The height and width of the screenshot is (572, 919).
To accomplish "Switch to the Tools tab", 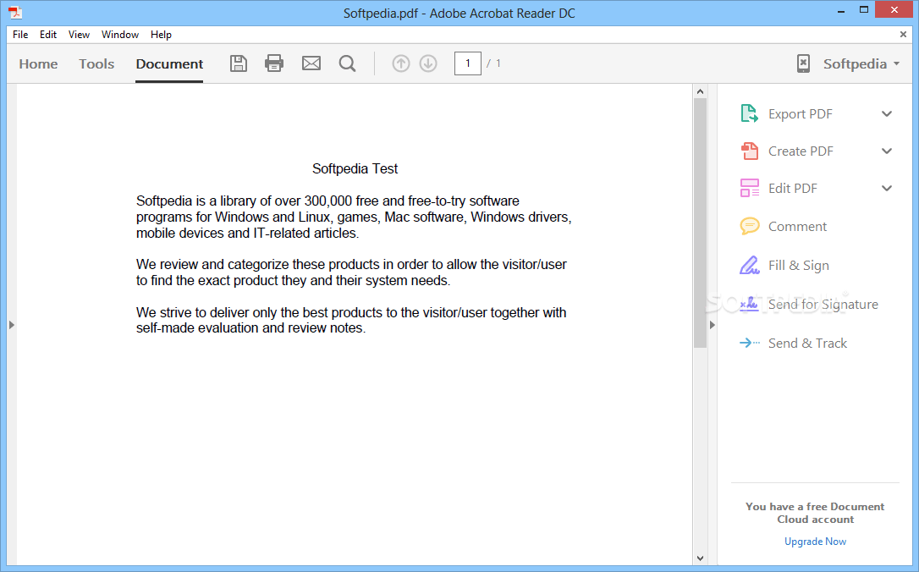I will coord(96,63).
